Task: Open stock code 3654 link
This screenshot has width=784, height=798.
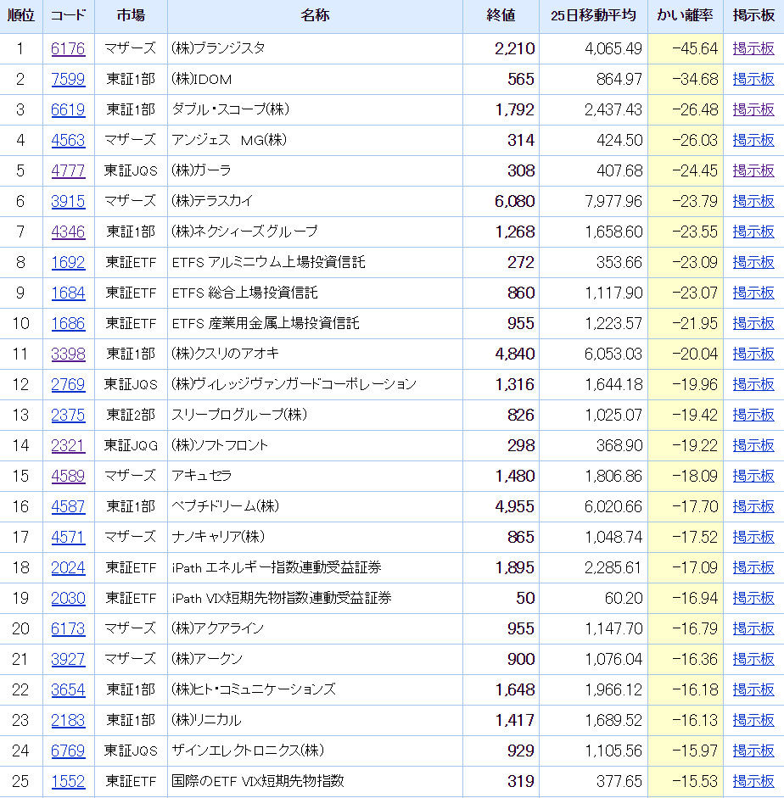Action: click(x=68, y=690)
